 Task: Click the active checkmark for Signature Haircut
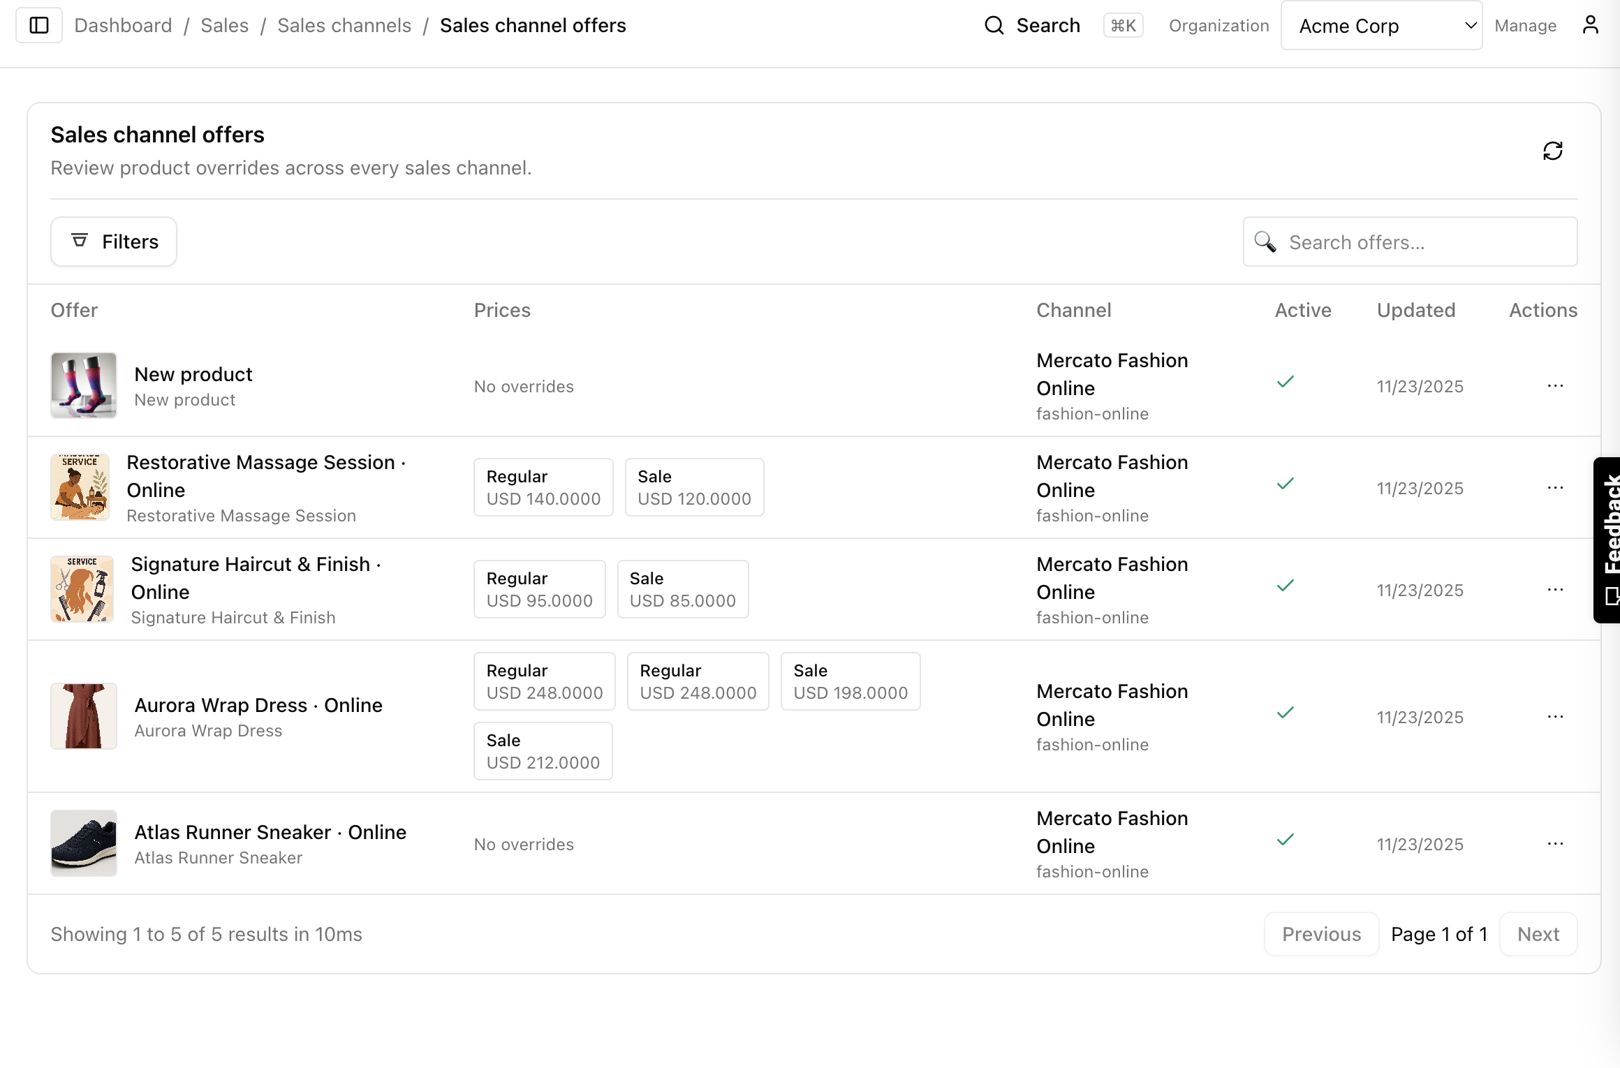1286,585
